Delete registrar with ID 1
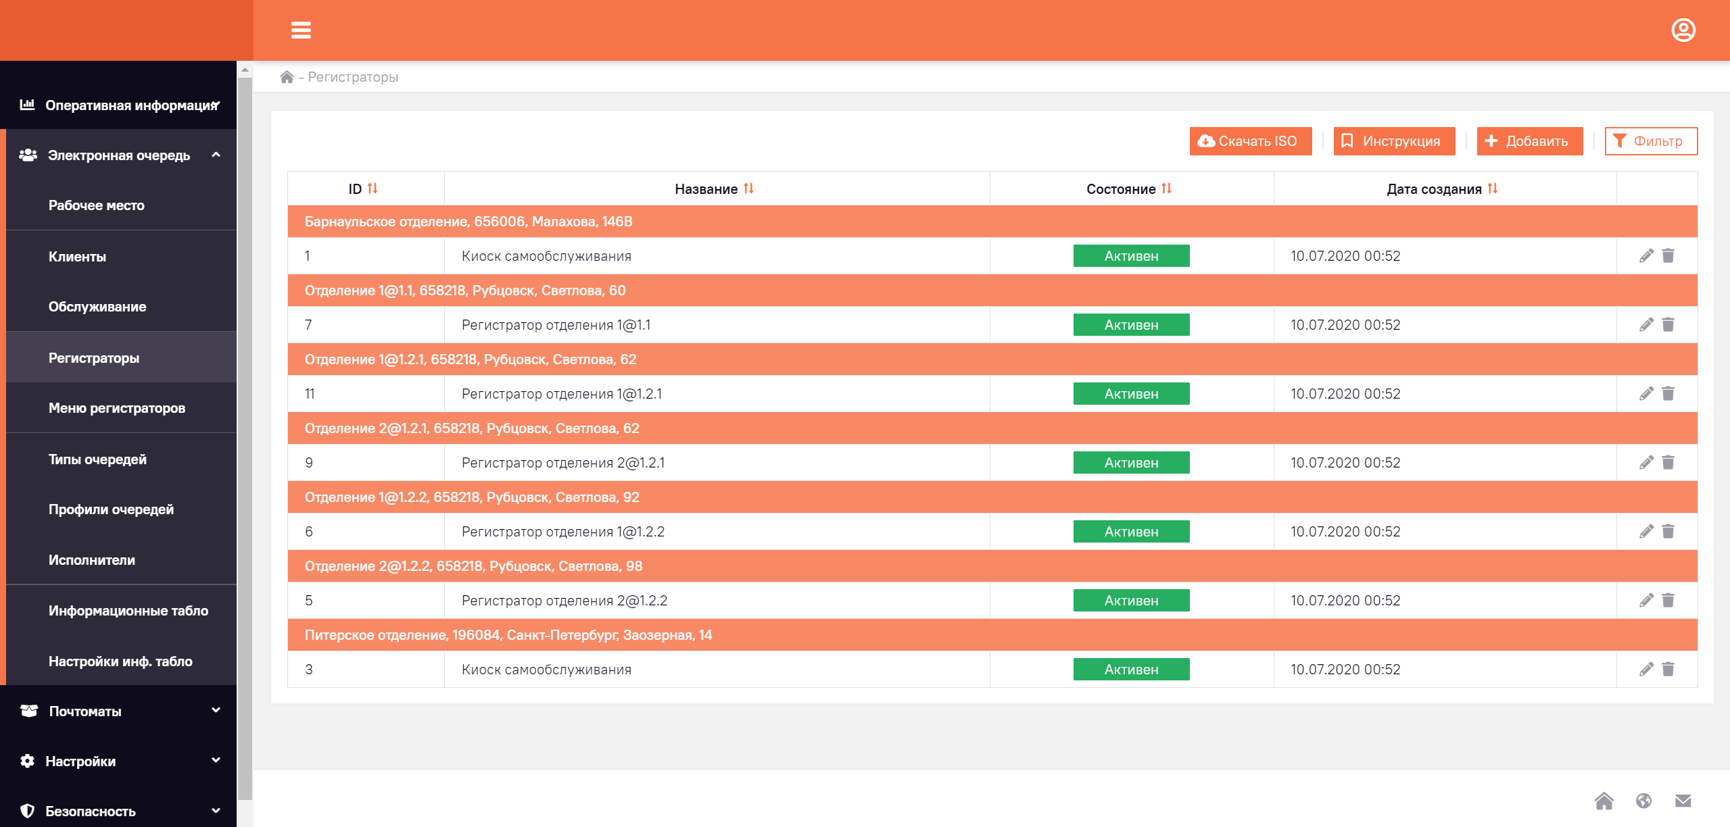Viewport: 1730px width, 827px height. pos(1668,256)
